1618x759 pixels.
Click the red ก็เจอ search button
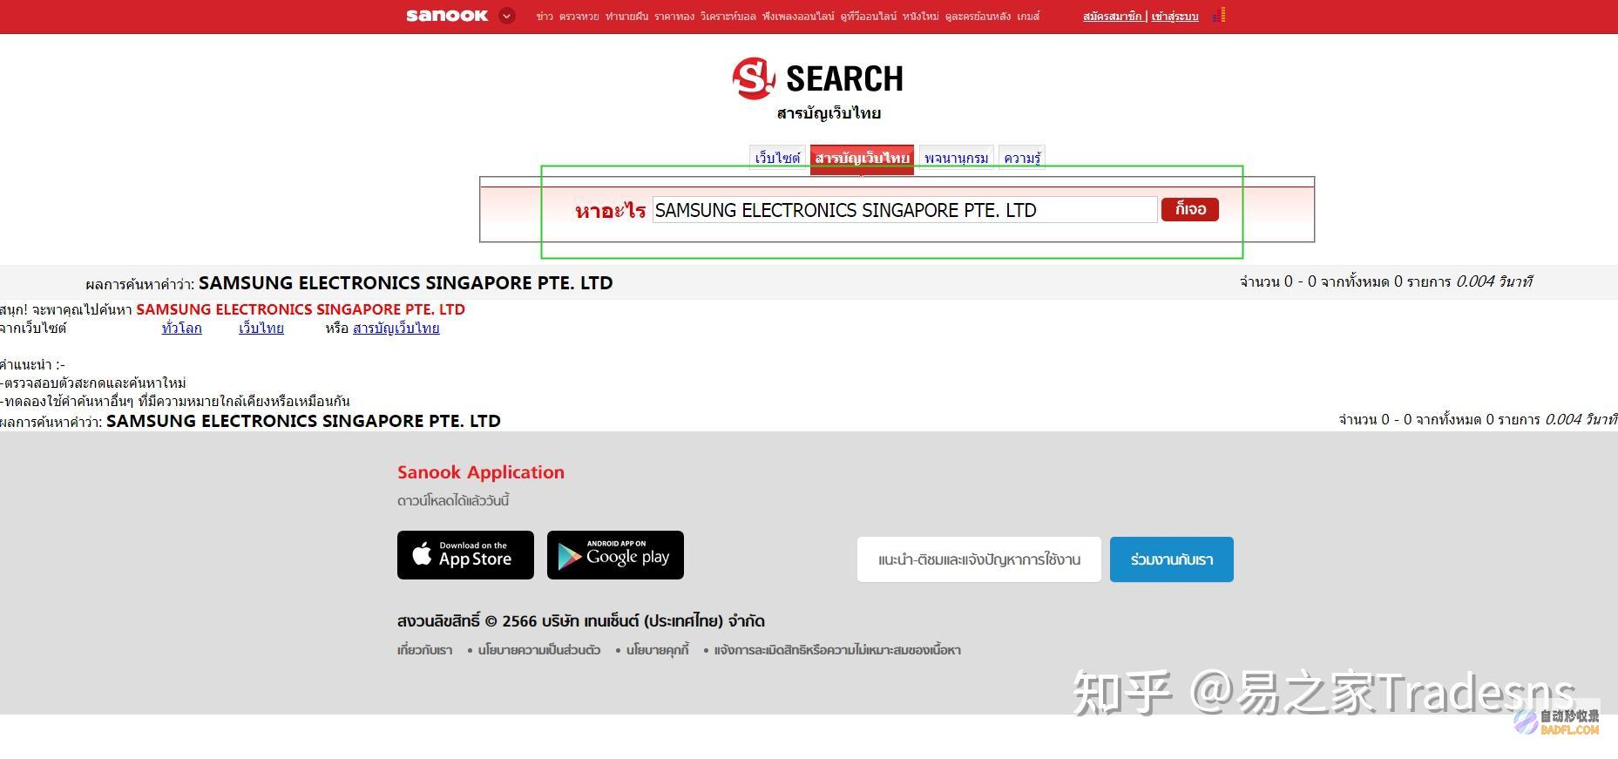tap(1189, 209)
